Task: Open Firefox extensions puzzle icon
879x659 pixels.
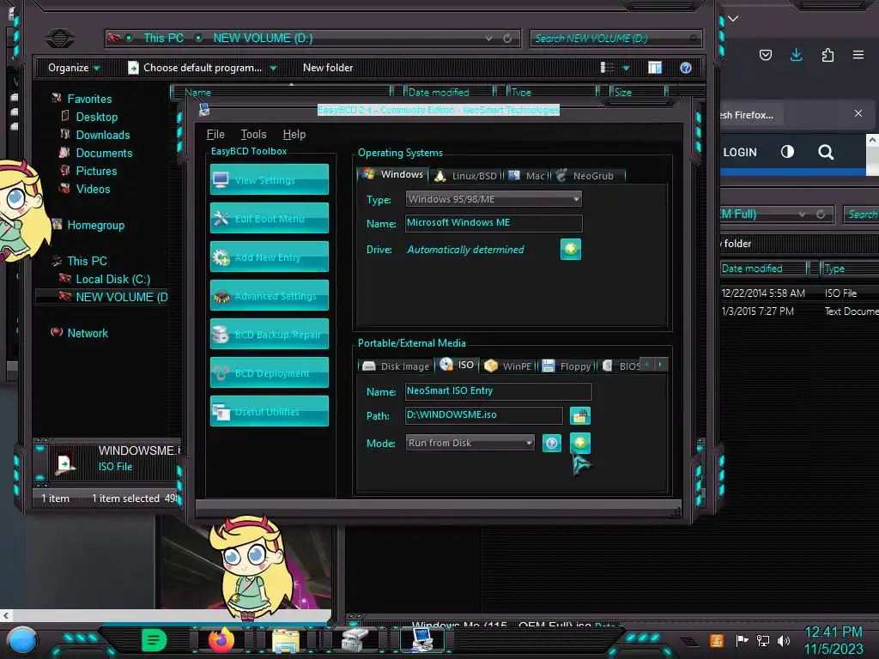Action: pos(827,55)
